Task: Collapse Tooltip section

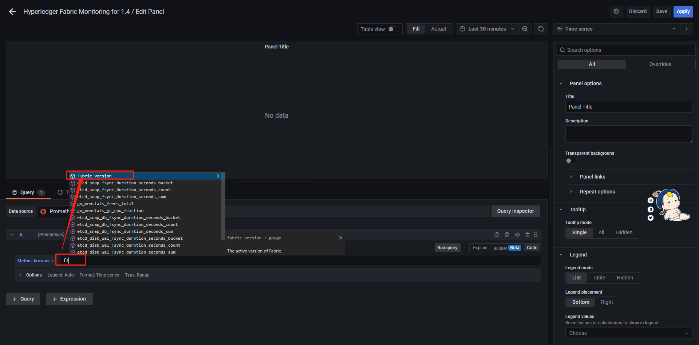Action: coord(561,209)
